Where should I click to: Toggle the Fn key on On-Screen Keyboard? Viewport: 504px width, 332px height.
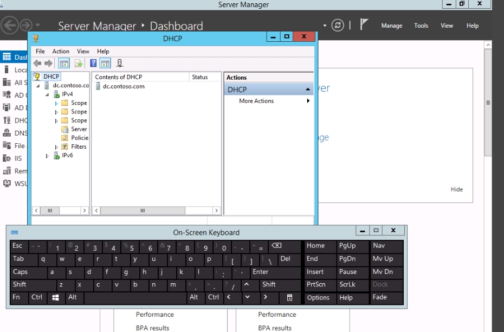[x=19, y=298]
